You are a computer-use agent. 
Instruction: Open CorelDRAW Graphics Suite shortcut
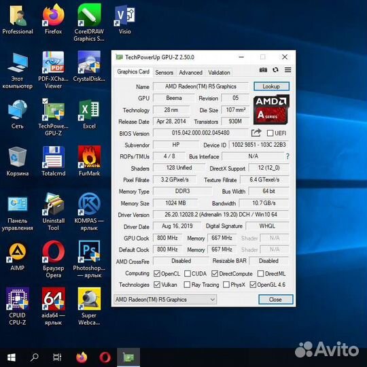(89, 23)
